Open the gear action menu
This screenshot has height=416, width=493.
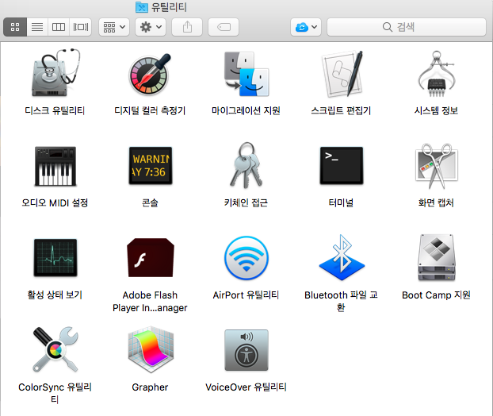151,27
